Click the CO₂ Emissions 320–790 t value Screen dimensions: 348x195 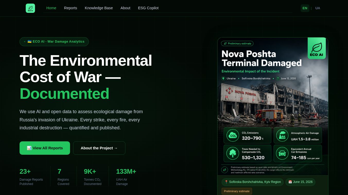(253, 138)
